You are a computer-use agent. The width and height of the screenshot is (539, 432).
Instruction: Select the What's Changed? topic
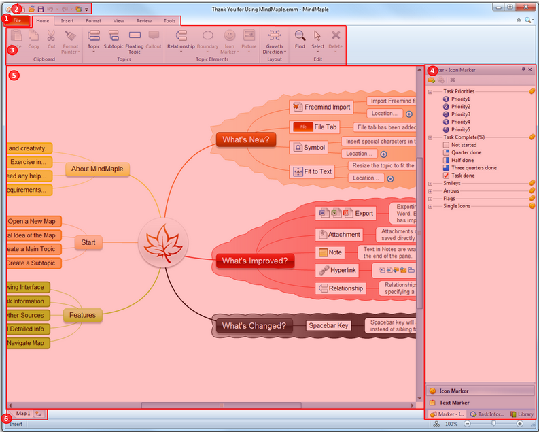(x=254, y=326)
